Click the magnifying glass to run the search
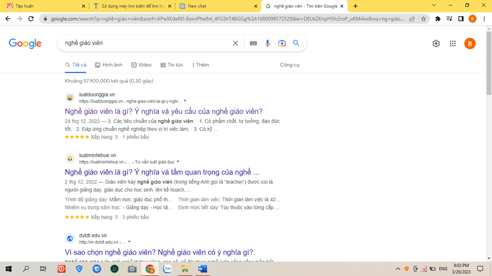This screenshot has width=492, height=276. click(x=296, y=43)
